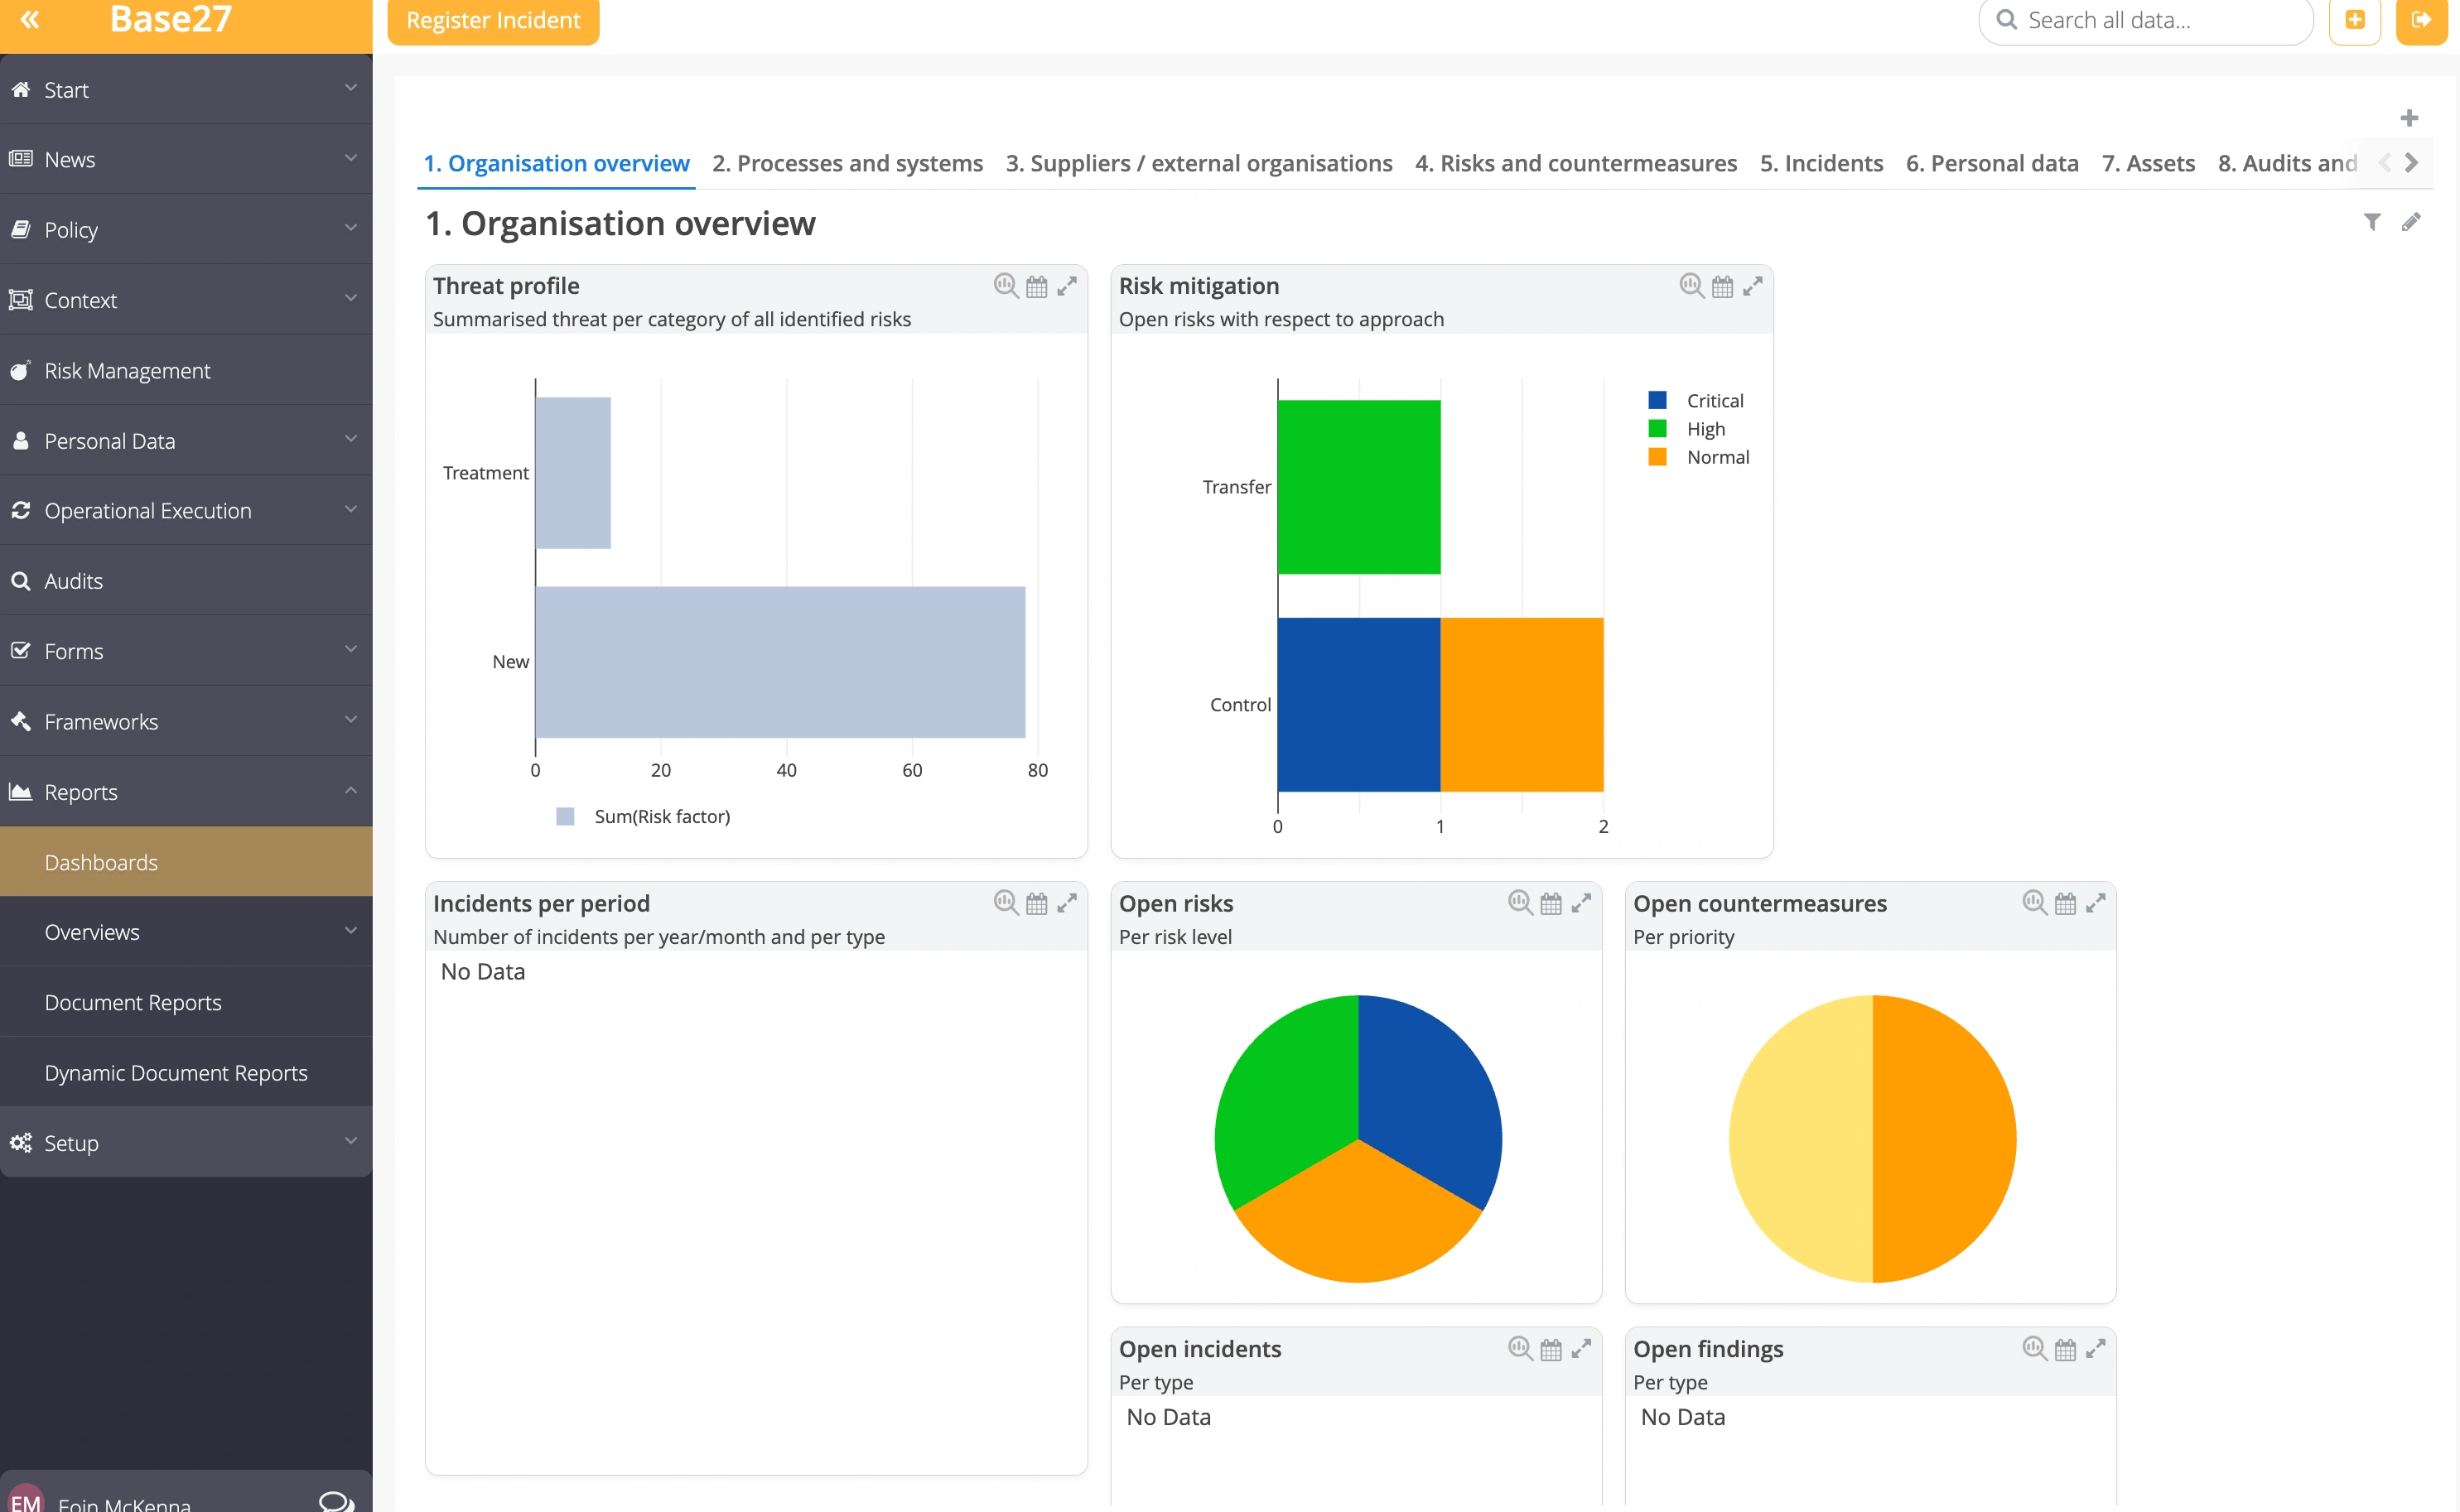Image resolution: width=2460 pixels, height=1512 pixels.
Task: Click the plus quick-add icon beside search
Action: pos(2355,20)
